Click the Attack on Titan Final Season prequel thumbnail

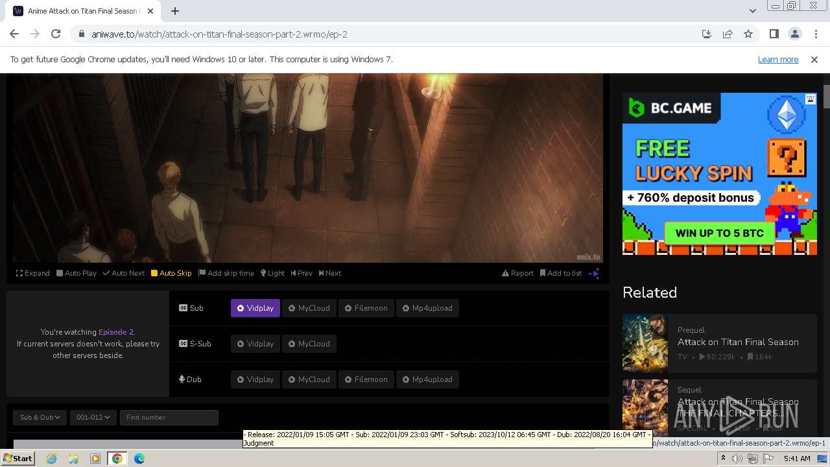[x=645, y=343]
